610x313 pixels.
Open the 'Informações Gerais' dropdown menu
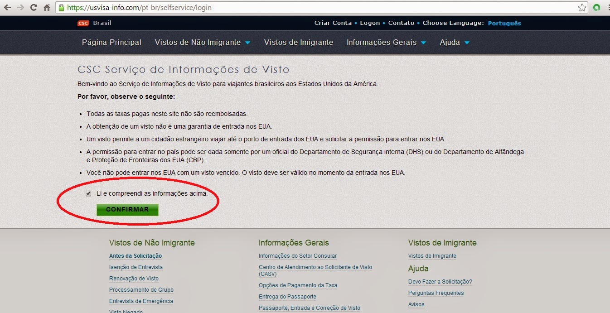386,42
